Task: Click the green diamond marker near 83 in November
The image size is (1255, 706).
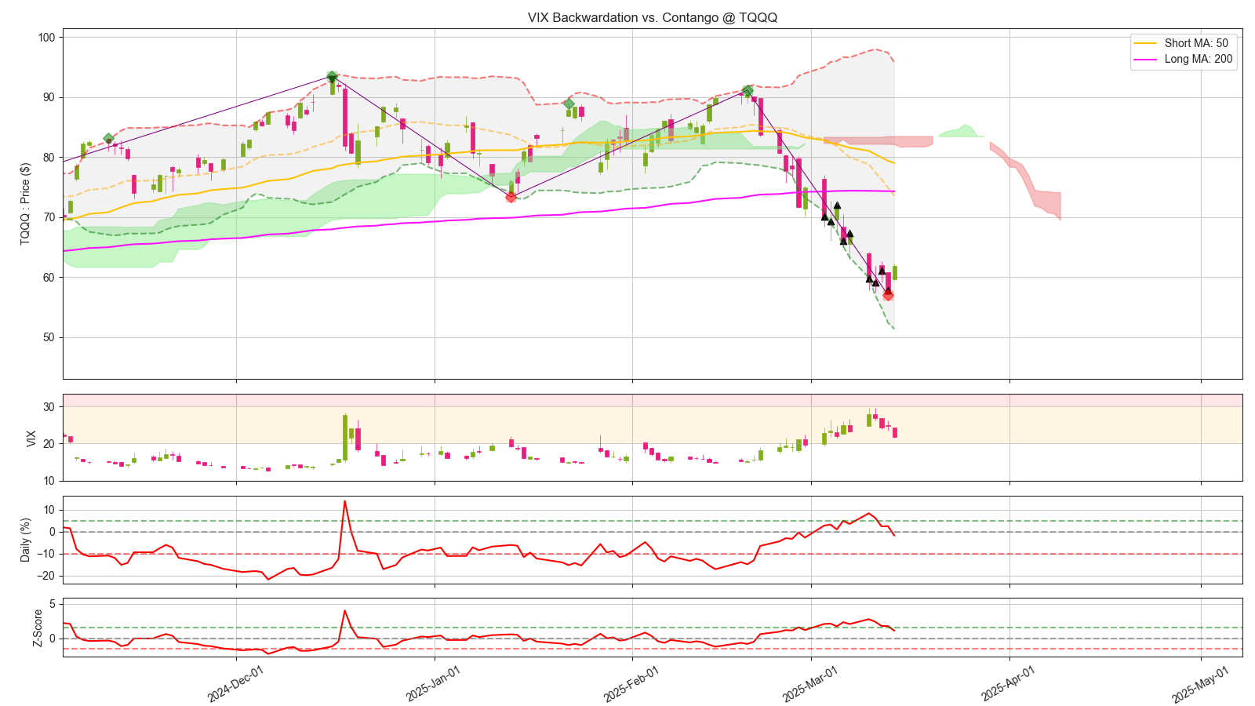Action: (109, 139)
